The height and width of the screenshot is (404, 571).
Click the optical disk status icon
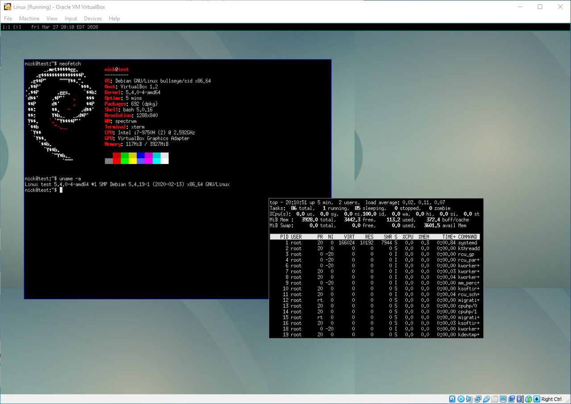[461, 399]
